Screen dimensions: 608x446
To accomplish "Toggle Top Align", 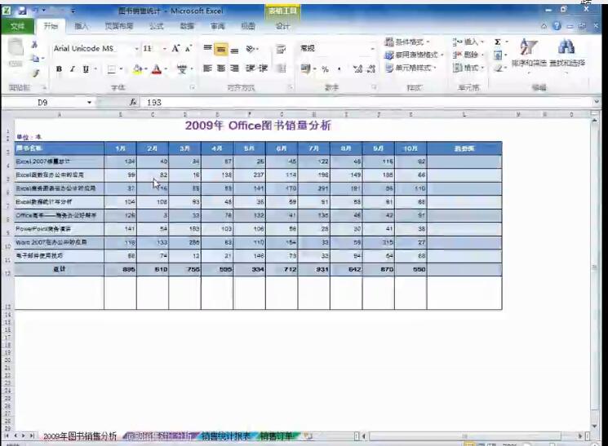I will point(208,49).
